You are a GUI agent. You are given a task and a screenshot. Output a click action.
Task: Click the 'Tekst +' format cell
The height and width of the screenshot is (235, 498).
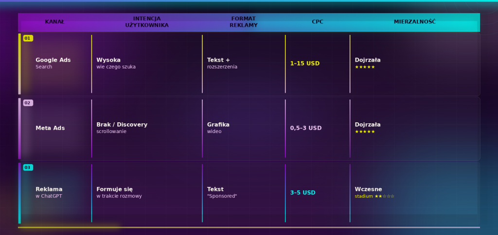coord(218,60)
